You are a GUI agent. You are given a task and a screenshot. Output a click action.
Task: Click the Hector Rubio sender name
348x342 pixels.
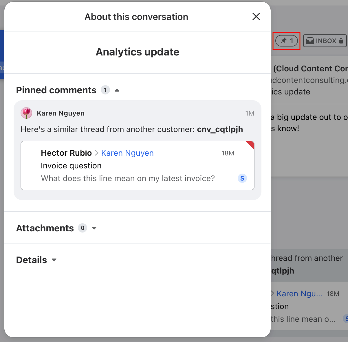click(66, 153)
